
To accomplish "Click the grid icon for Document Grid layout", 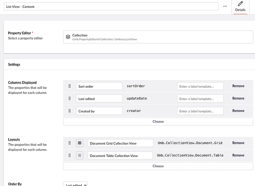I will click(80, 143).
